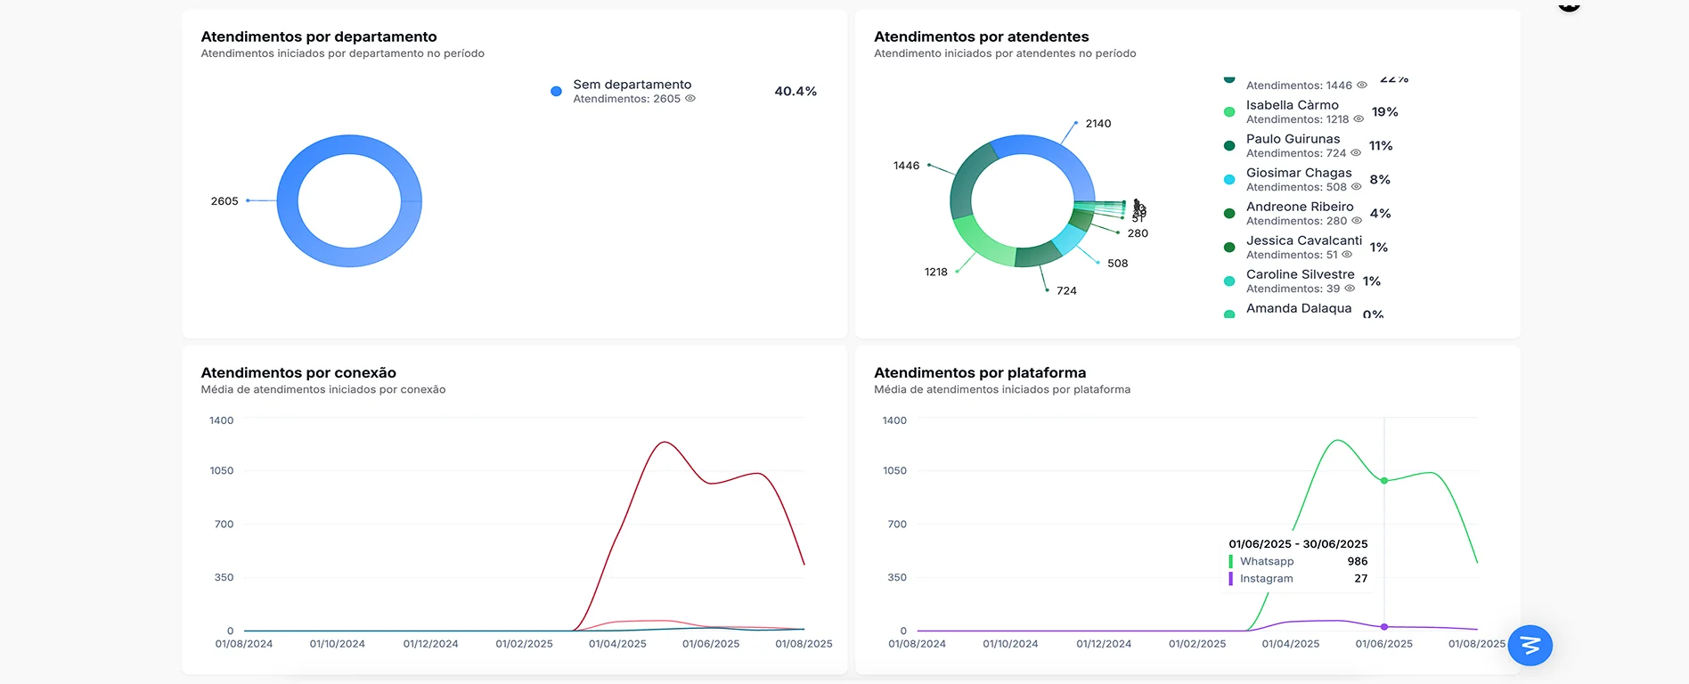Click eye icon next to Atendimentos: 39
The image size is (1689, 684).
coord(1350,289)
